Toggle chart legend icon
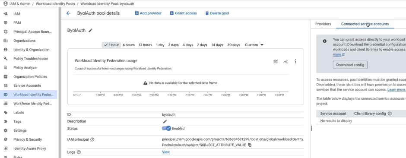Screen dimensions: 406x158 (x=276, y=61)
